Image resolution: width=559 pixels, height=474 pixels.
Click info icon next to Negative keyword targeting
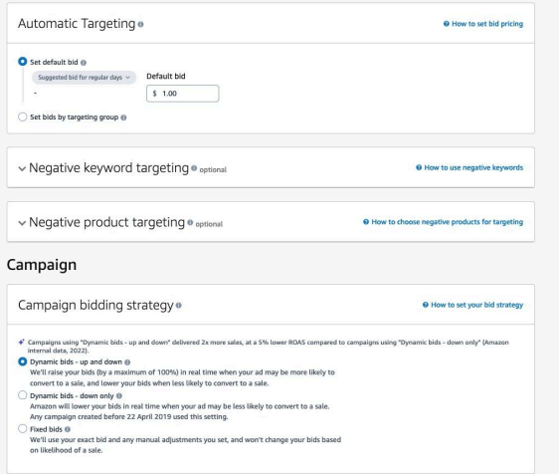click(194, 168)
